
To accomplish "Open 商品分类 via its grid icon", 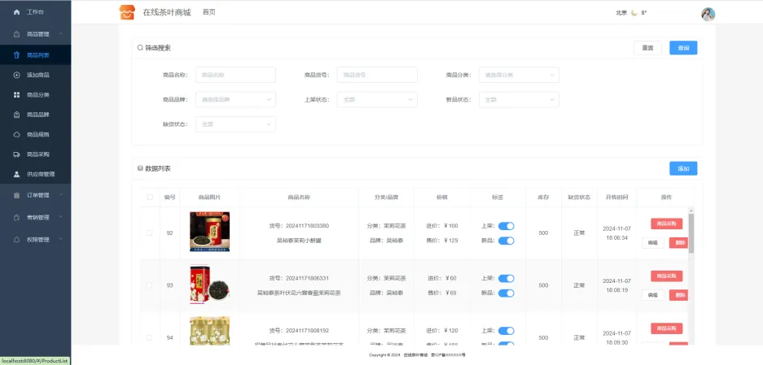I will [x=17, y=95].
